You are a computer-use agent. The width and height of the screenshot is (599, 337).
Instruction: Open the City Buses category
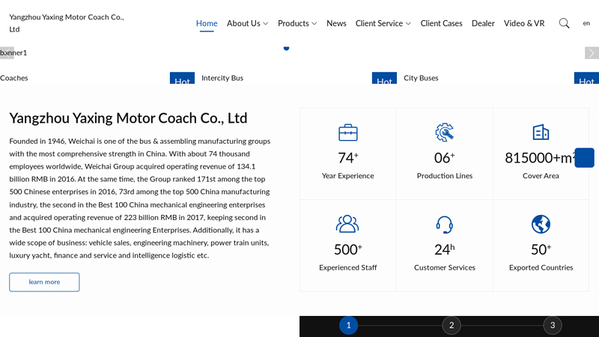421,78
